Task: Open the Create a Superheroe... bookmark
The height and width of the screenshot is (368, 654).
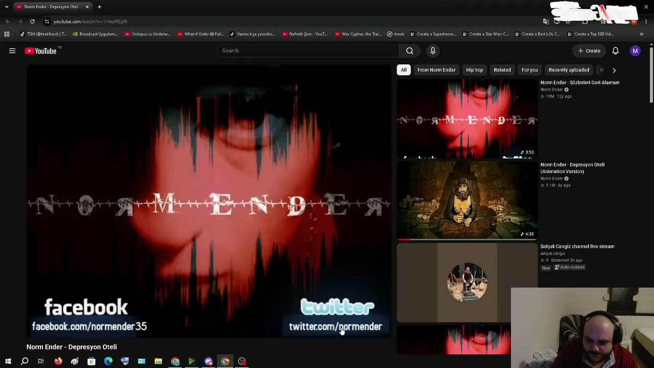Action: pyautogui.click(x=433, y=34)
